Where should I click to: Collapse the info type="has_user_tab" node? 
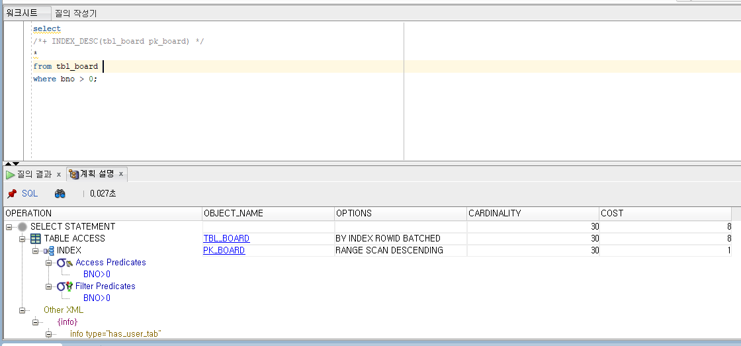pyautogui.click(x=48, y=334)
